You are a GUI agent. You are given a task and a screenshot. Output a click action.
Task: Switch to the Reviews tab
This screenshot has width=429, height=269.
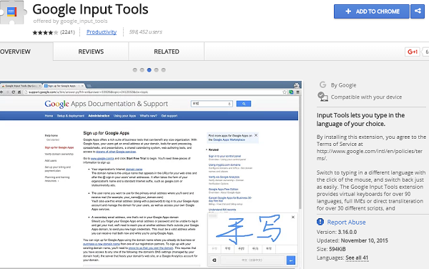(x=91, y=52)
